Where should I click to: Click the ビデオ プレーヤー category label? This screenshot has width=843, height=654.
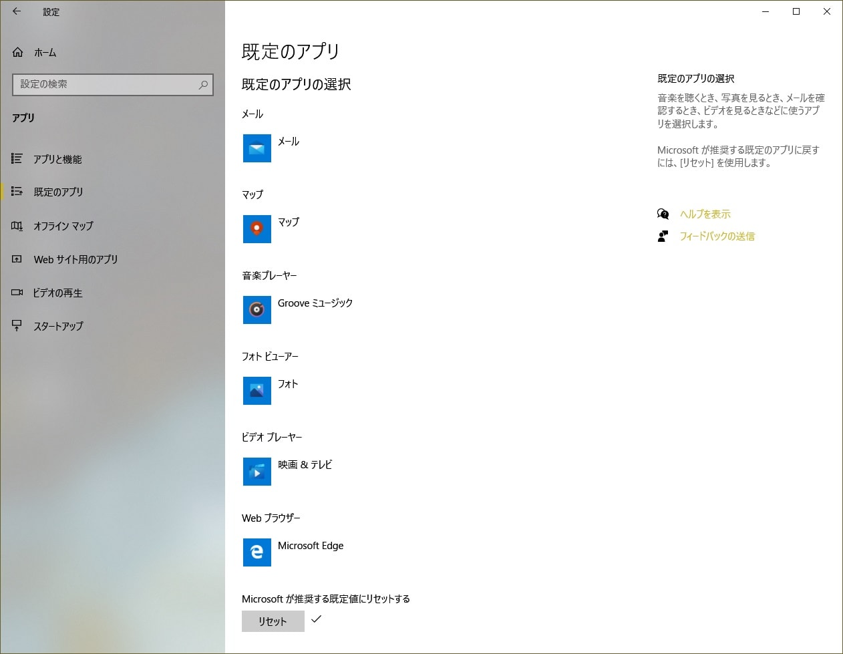(272, 437)
